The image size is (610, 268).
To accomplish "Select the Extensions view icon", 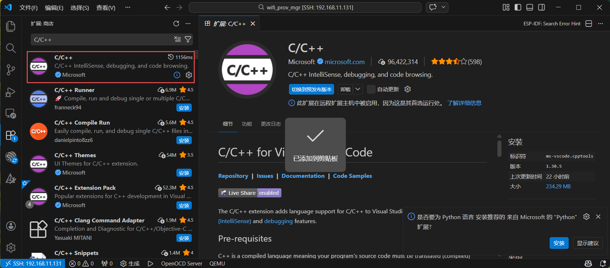I will click(x=11, y=135).
